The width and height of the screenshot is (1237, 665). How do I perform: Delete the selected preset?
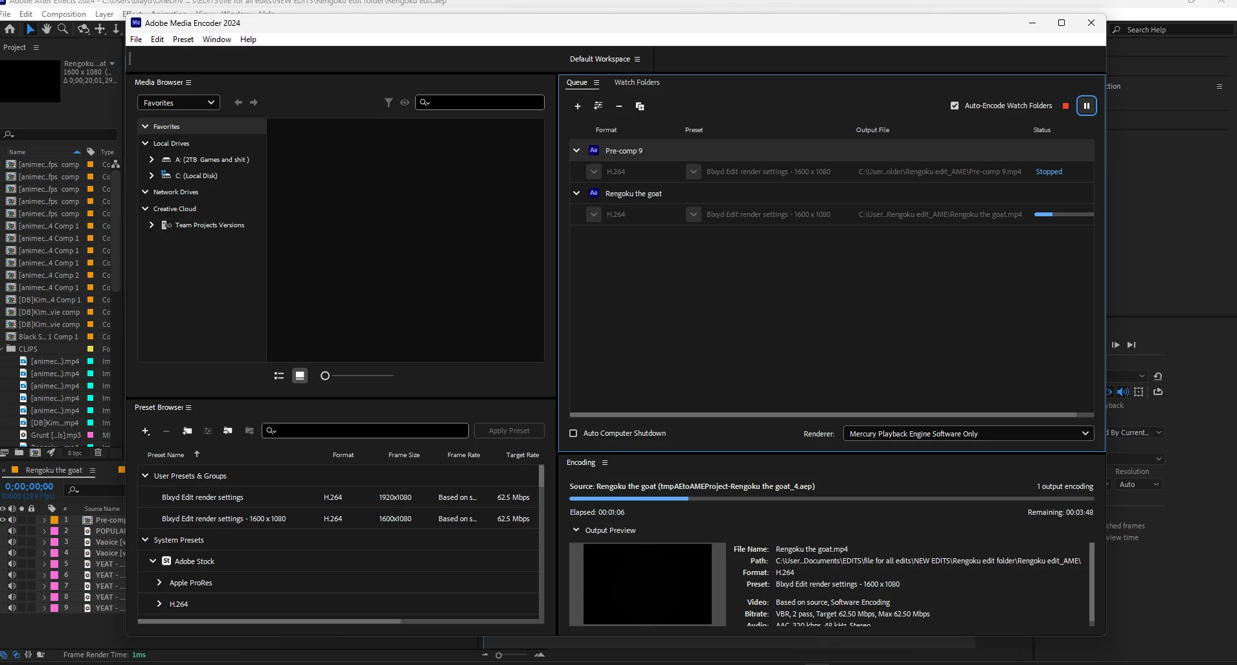[x=166, y=431]
